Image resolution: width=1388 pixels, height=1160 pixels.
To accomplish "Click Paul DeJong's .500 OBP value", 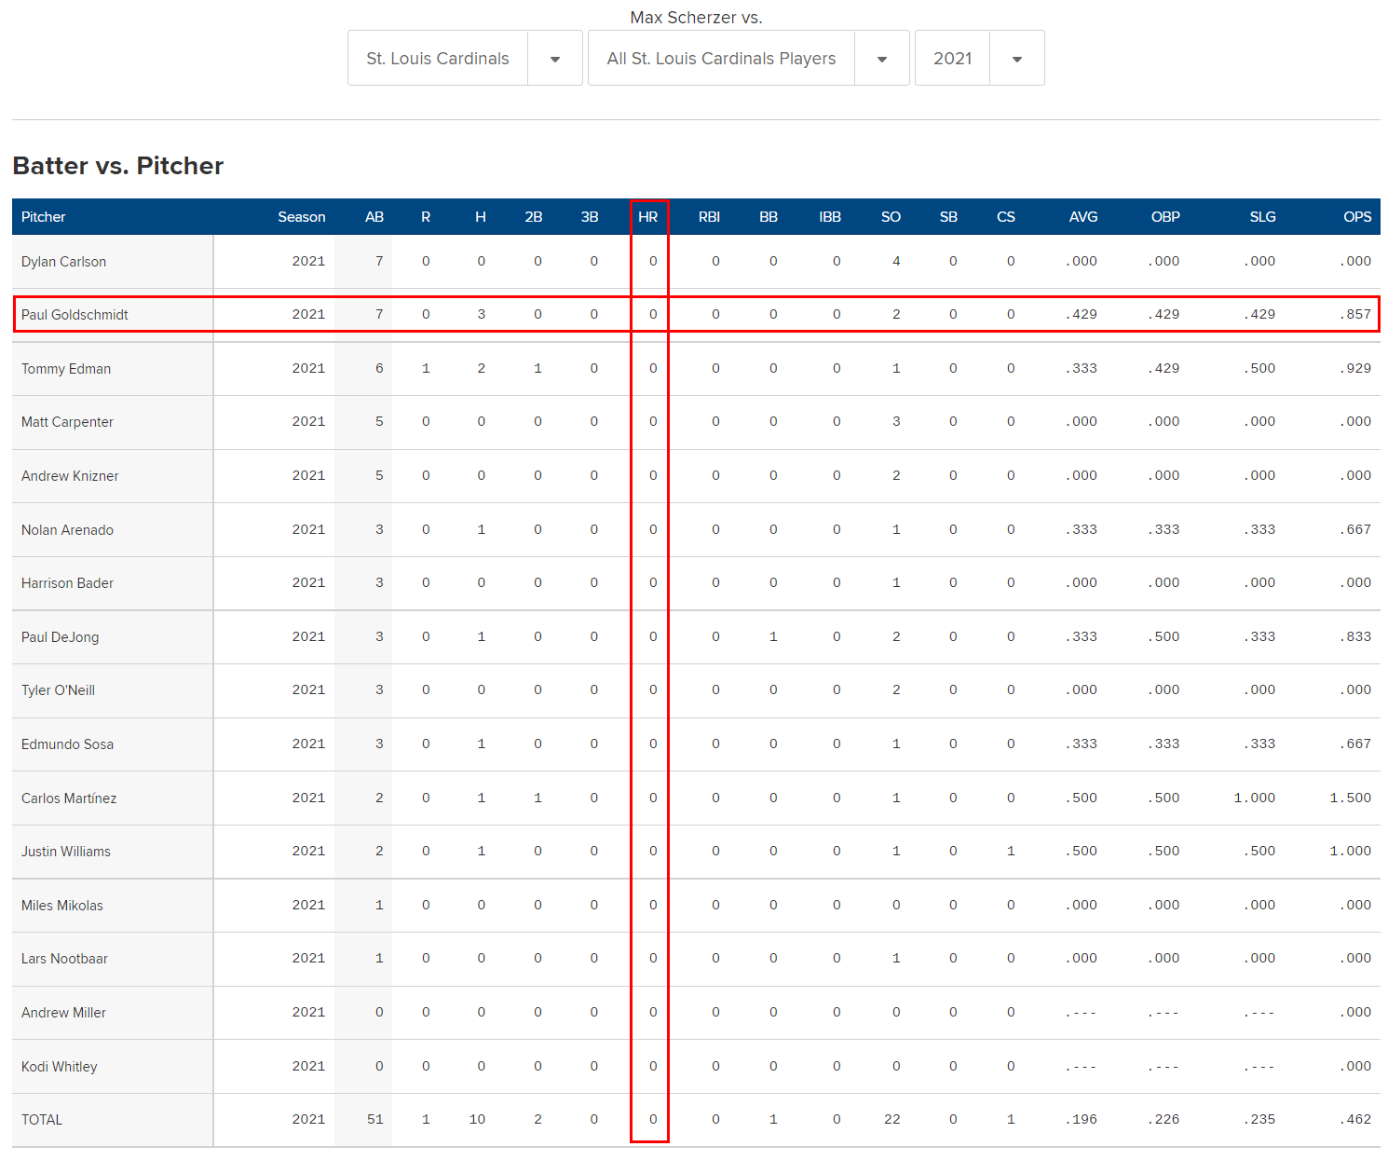I will click(x=1163, y=636).
